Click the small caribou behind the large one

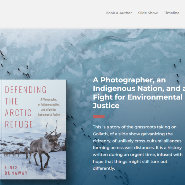coord(27,153)
